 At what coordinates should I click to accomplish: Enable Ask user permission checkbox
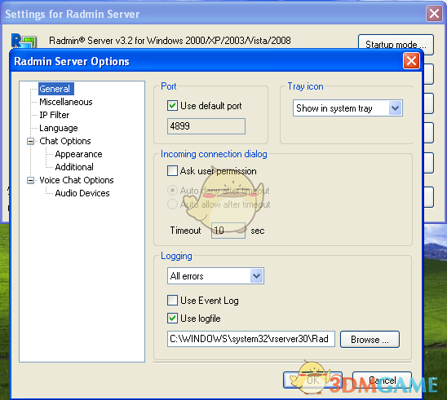click(172, 171)
